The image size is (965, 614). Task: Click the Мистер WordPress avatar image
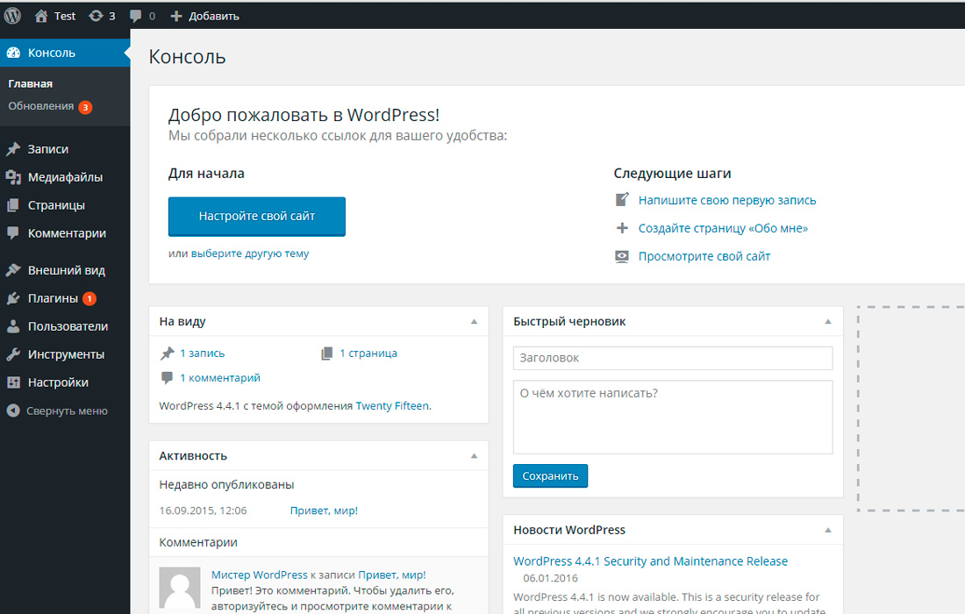pos(180,589)
